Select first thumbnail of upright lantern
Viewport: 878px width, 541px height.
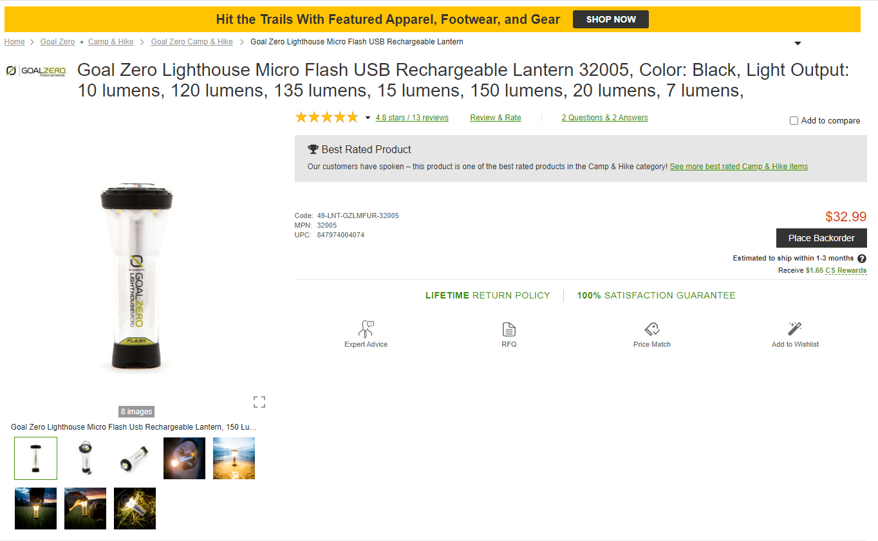pos(35,458)
